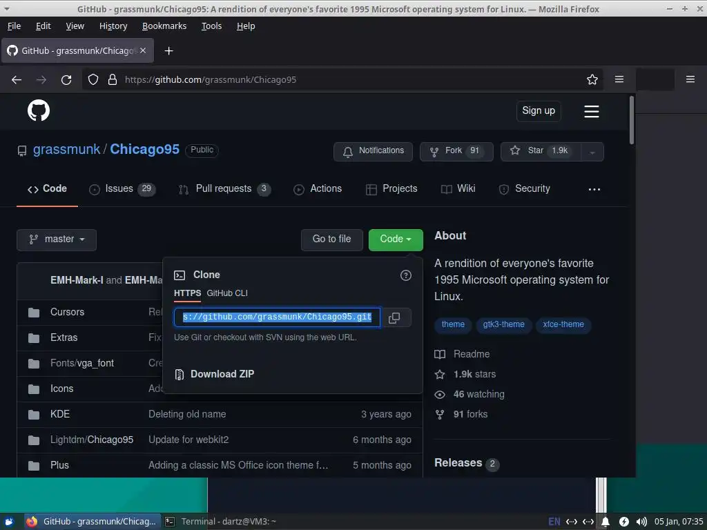Click the Sign up button

coord(539,111)
